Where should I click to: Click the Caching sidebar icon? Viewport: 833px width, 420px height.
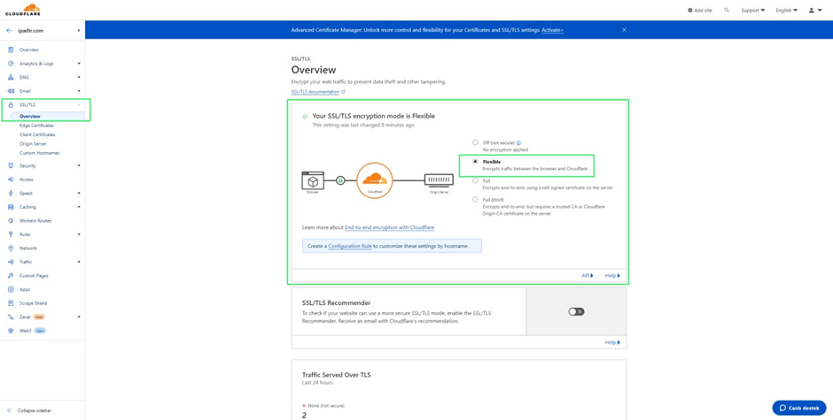pyautogui.click(x=11, y=207)
